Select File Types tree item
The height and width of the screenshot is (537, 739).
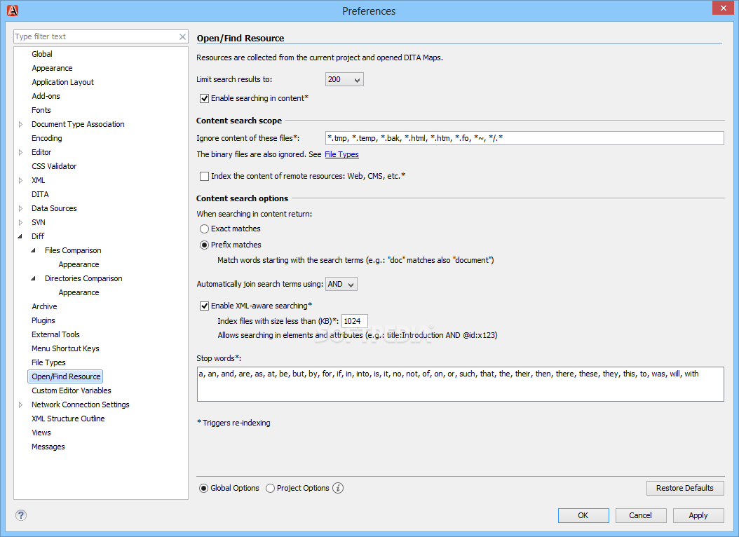pos(48,362)
